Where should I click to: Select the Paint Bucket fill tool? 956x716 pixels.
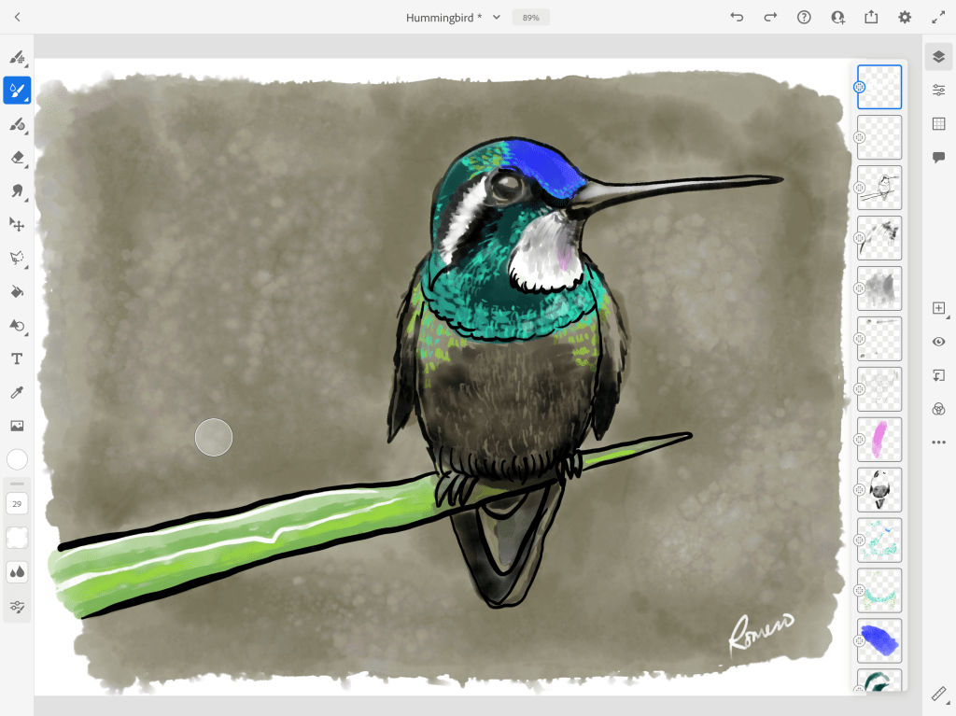coord(17,292)
